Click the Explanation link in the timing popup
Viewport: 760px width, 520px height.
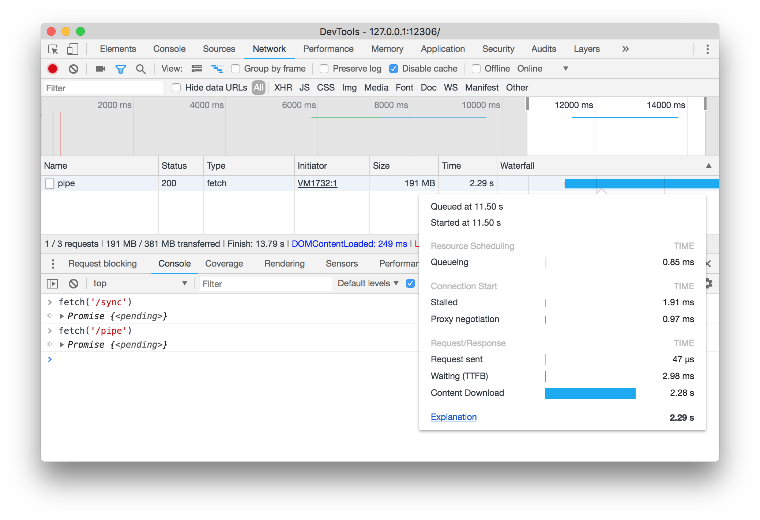(454, 417)
